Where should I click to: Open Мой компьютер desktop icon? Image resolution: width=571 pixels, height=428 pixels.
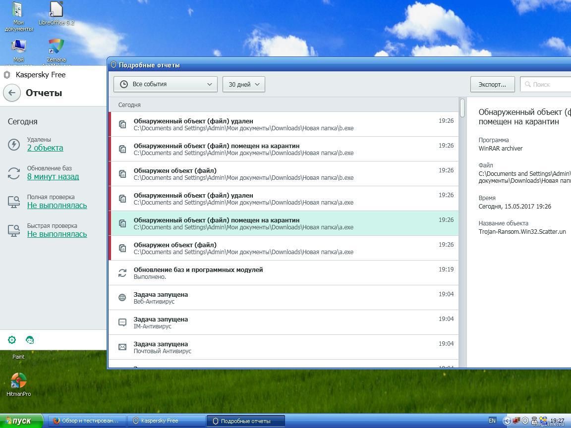(x=18, y=52)
